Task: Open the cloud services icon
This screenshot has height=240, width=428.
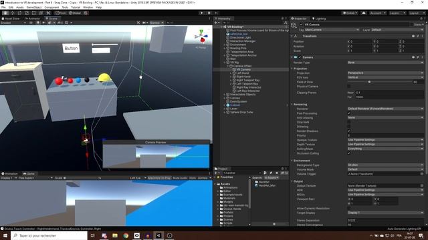Action: 364,13
